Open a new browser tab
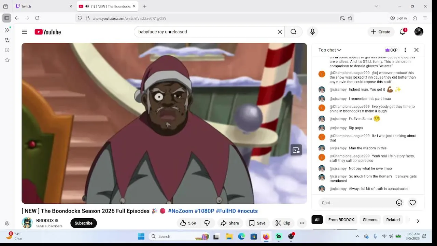This screenshot has width=437, height=246. (x=145, y=6)
